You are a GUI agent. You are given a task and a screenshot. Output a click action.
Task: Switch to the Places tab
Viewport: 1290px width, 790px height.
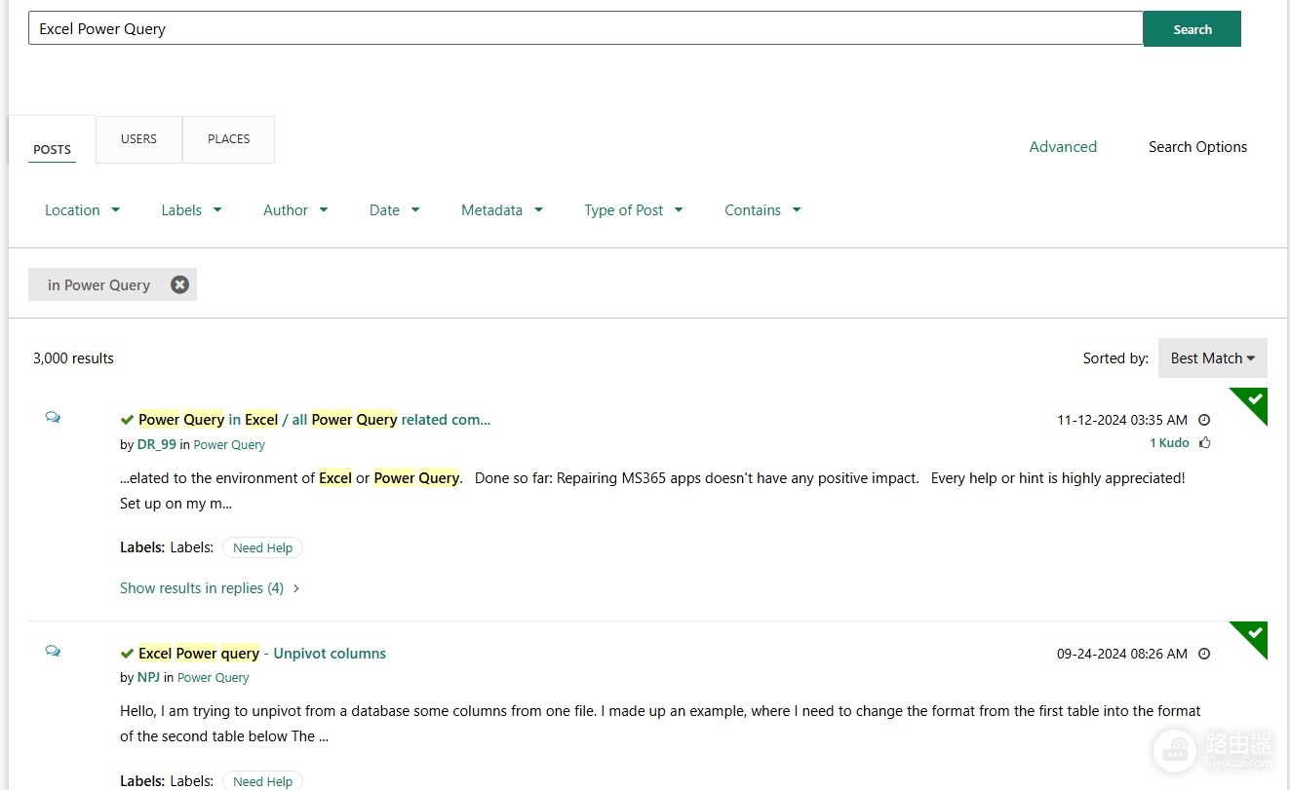pos(229,139)
